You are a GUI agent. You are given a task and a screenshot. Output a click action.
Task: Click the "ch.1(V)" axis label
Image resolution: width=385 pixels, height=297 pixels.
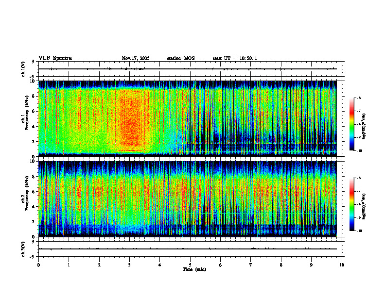pyautogui.click(x=23, y=69)
